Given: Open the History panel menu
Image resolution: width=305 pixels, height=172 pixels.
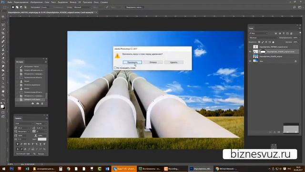Looking at the screenshot, I should pos(46,62).
